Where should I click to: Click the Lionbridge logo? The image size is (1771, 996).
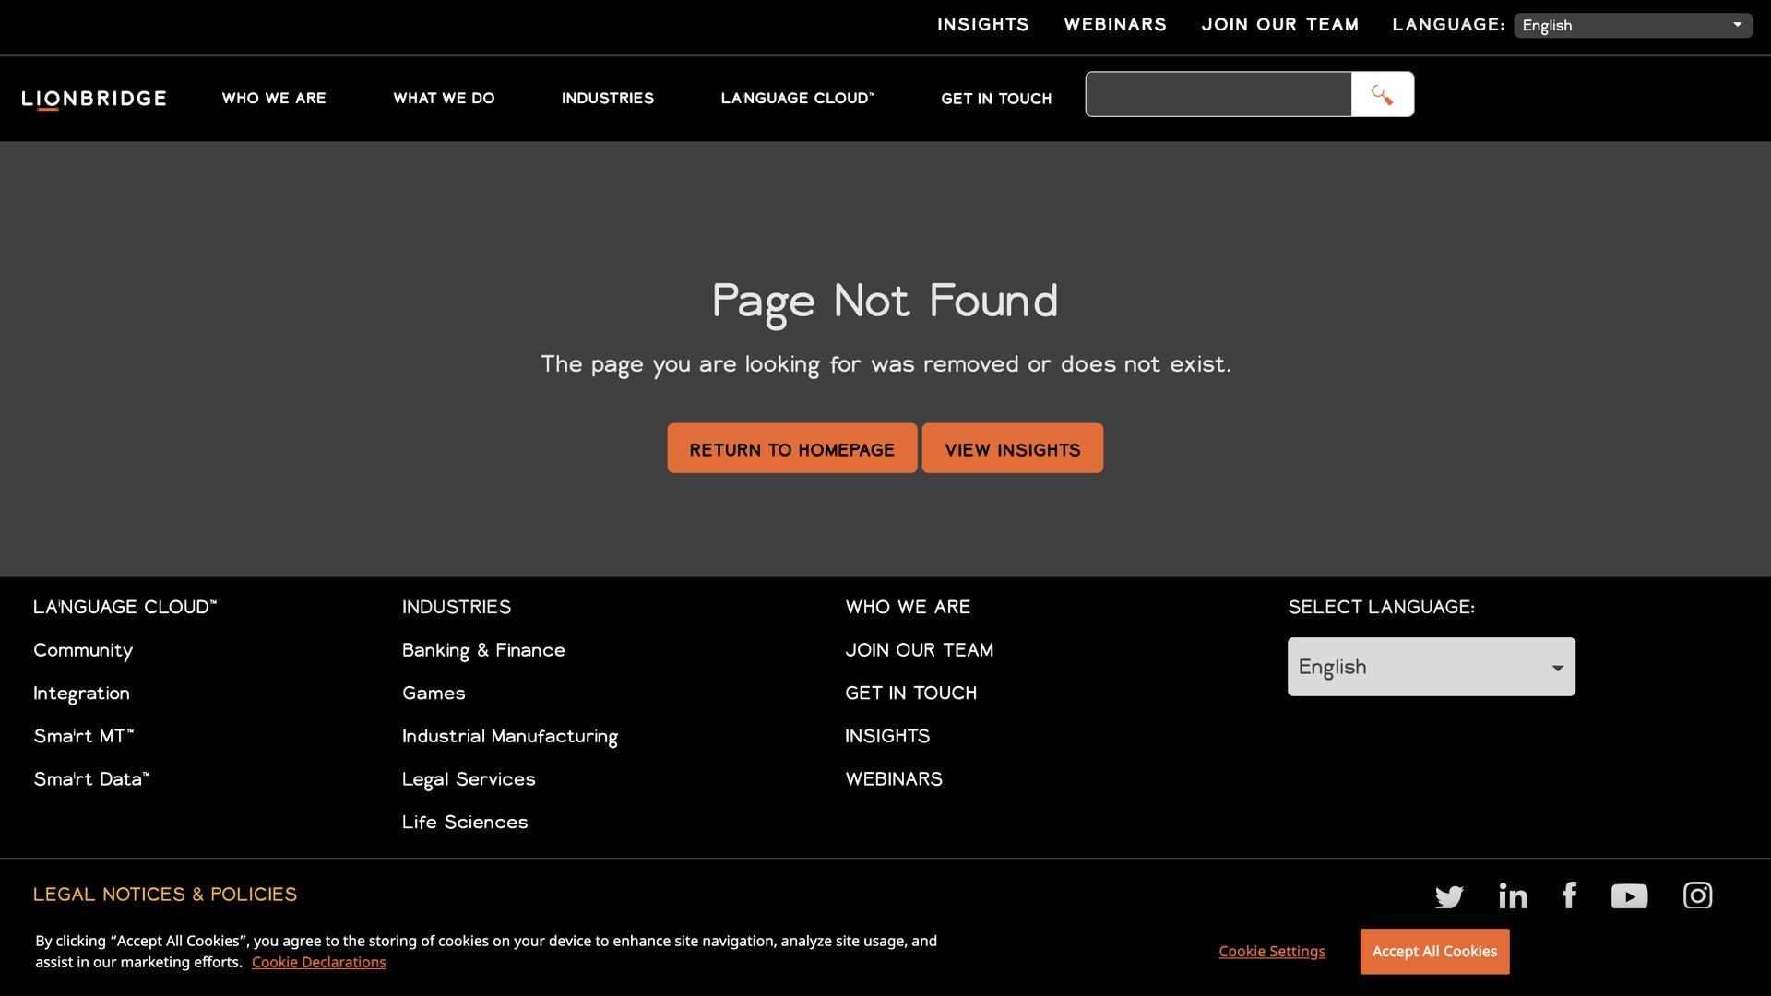(x=94, y=99)
